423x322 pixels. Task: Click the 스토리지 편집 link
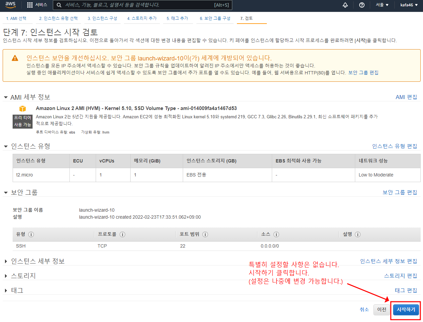point(400,276)
